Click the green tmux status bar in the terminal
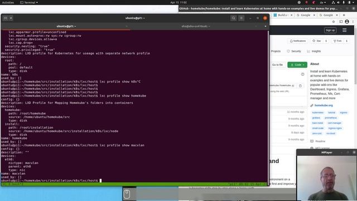The height and width of the screenshot is (201, 357). pos(134,184)
